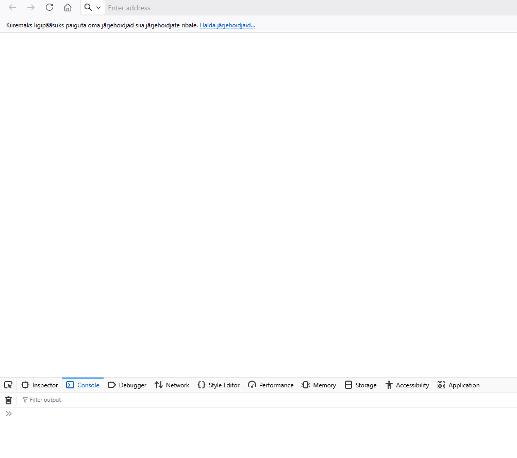Open the Debugger panel
The image size is (517, 458).
coord(127,385)
